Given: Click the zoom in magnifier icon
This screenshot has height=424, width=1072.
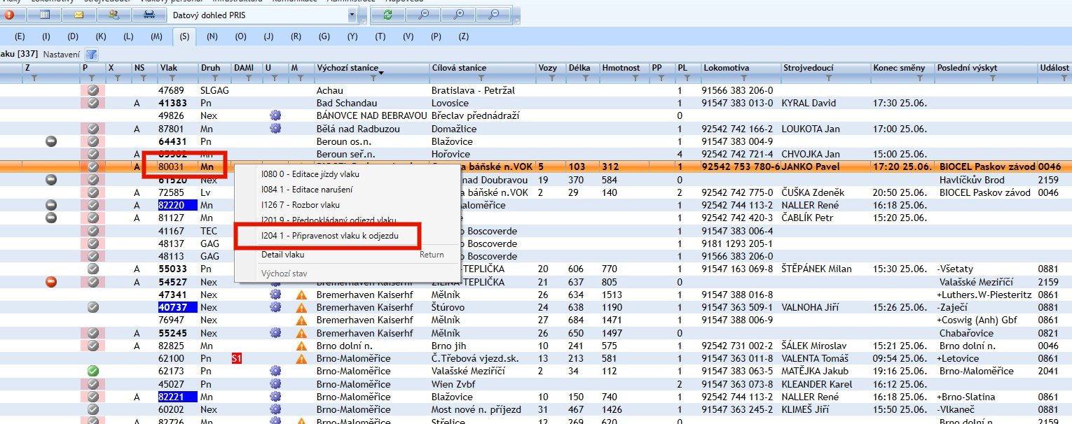Looking at the screenshot, I should click(459, 14).
